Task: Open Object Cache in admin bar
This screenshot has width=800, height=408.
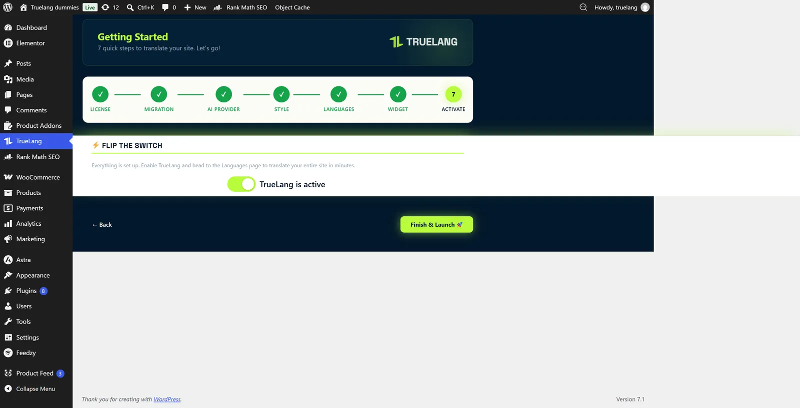Action: [292, 7]
